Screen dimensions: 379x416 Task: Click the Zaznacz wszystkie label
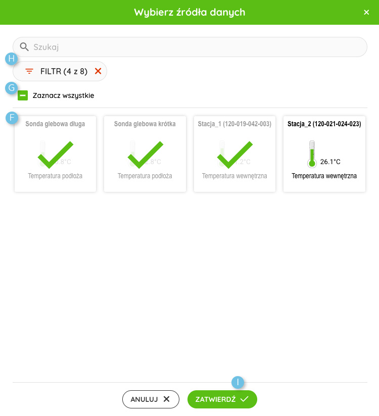click(x=63, y=95)
